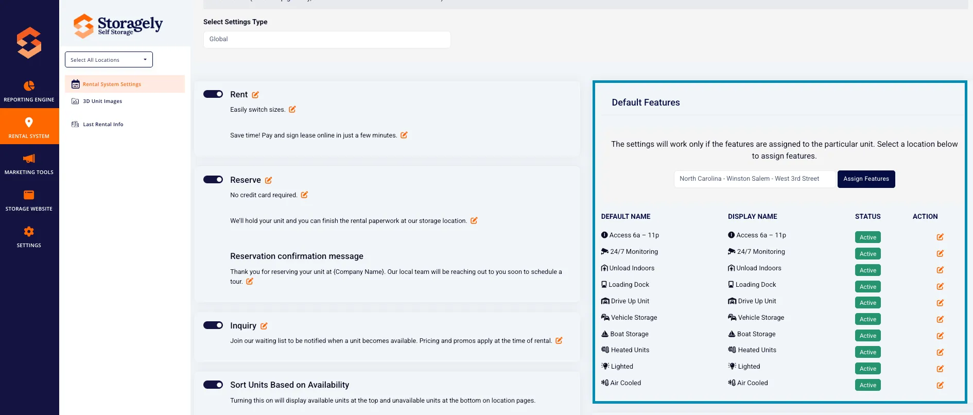Edit the reservation confirmation message text

[250, 281]
